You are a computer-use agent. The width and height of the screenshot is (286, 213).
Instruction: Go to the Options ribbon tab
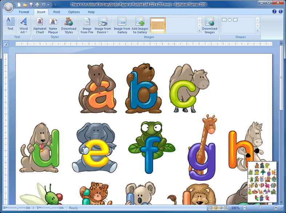pos(74,12)
